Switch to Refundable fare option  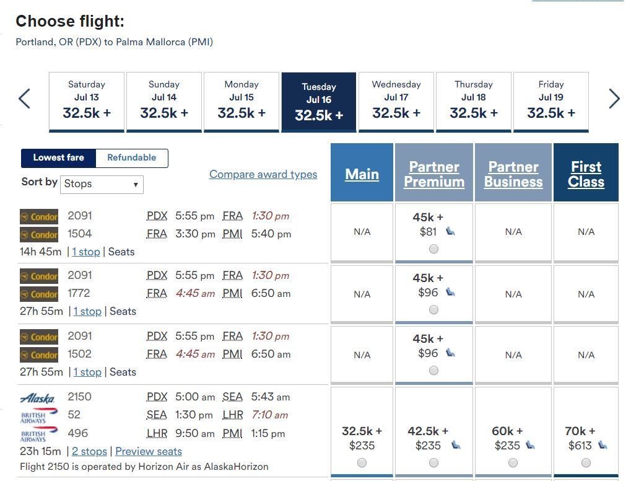pos(132,157)
